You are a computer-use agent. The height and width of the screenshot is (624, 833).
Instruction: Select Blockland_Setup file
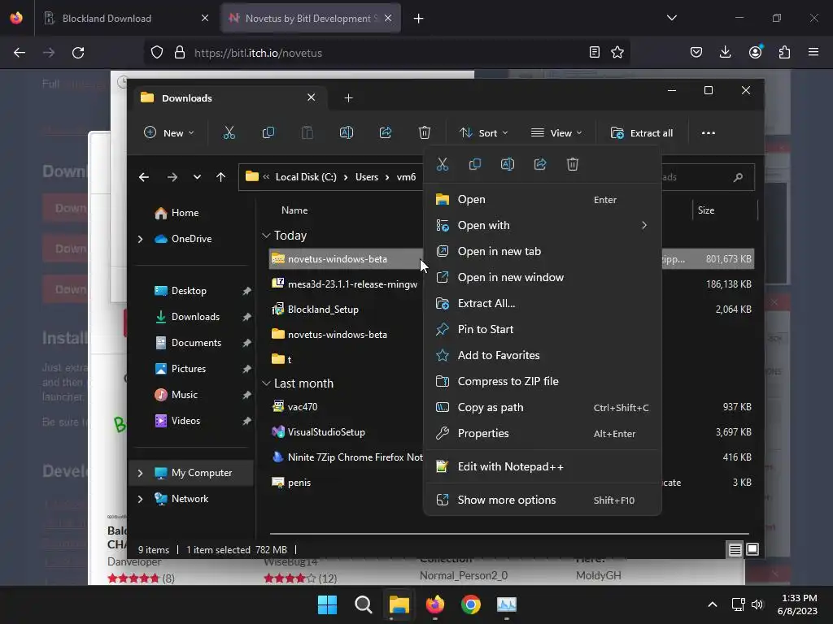[322, 310]
